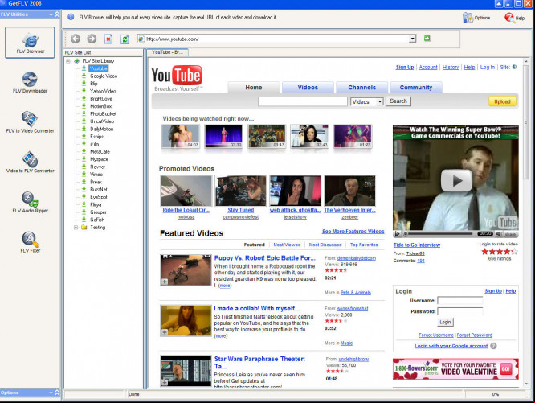Screen dimensions: 535x403
Task: Select PhotoBucket in site list
Action: tap(103, 113)
